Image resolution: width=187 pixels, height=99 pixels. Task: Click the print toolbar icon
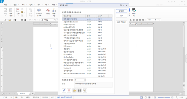[22, 20]
